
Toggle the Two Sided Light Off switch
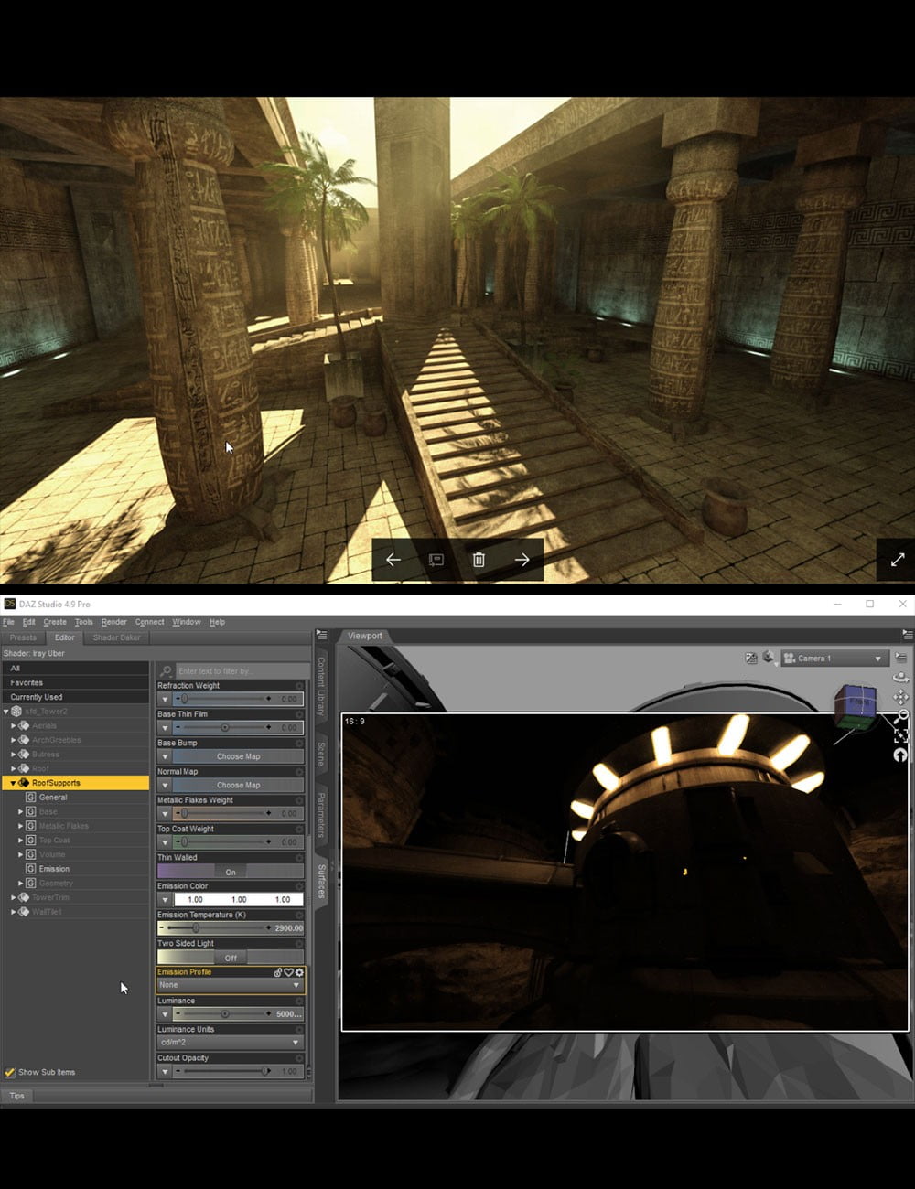click(x=230, y=958)
